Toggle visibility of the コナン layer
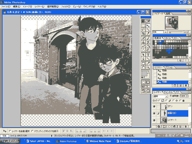192x144 pixels. pos(154,106)
